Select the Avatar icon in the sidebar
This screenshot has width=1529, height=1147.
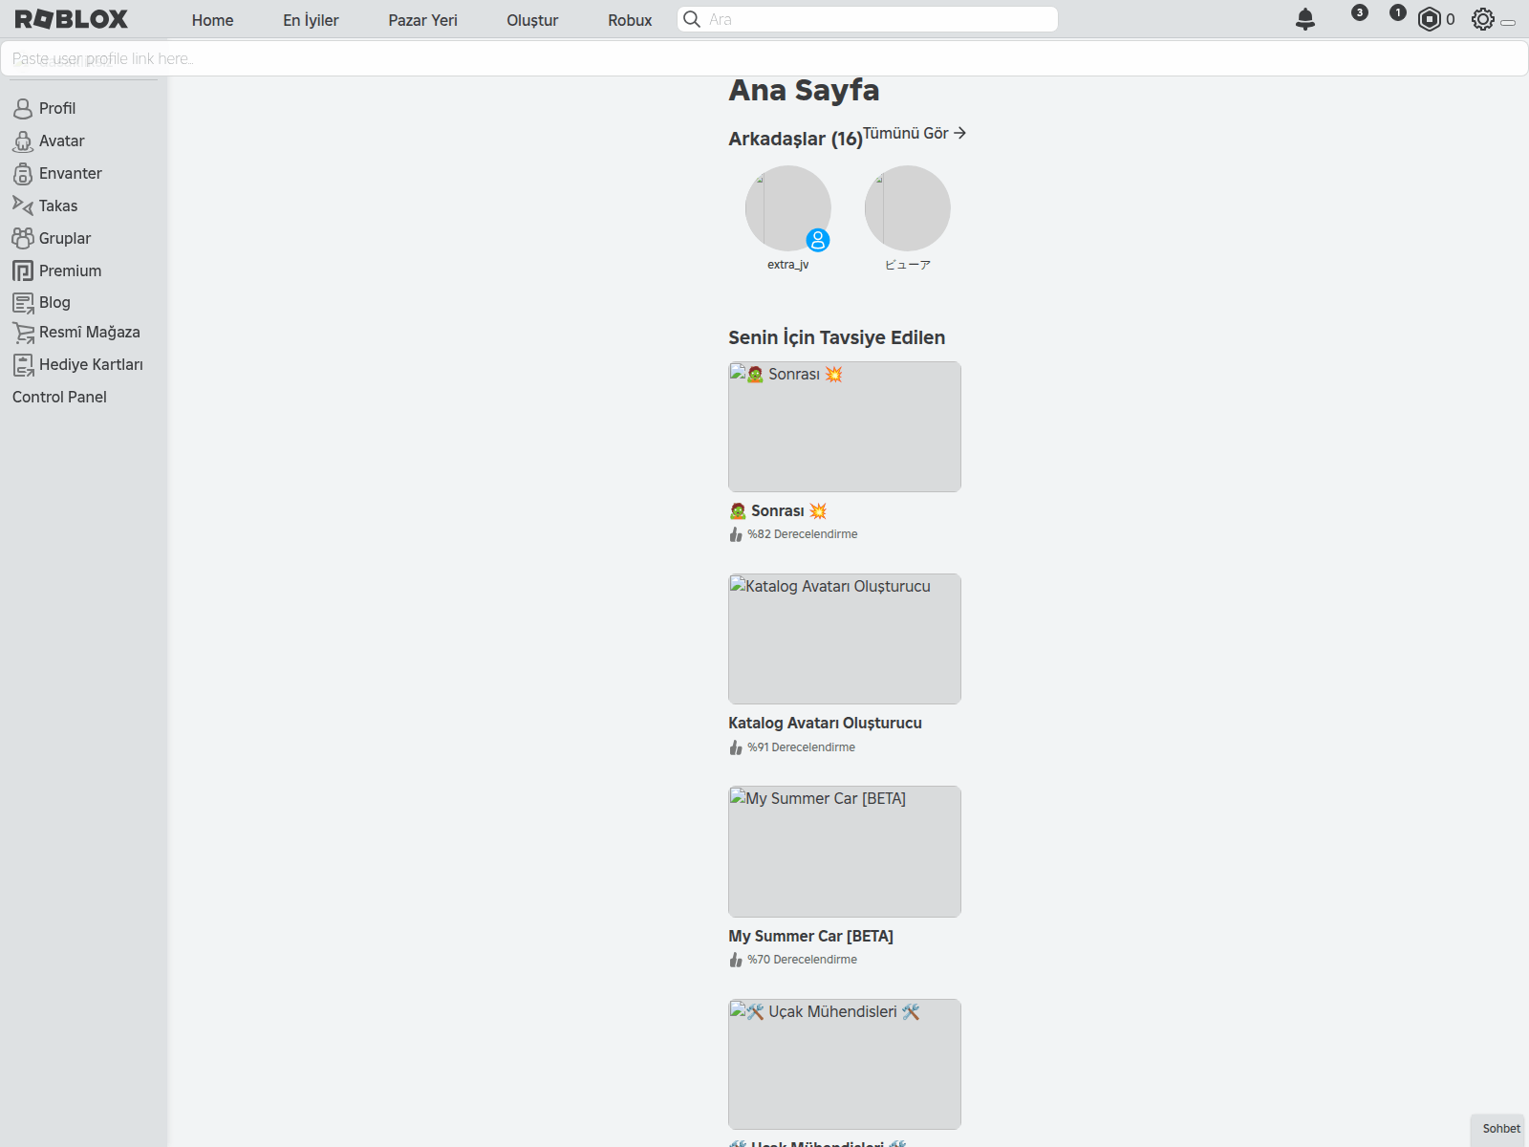point(24,141)
